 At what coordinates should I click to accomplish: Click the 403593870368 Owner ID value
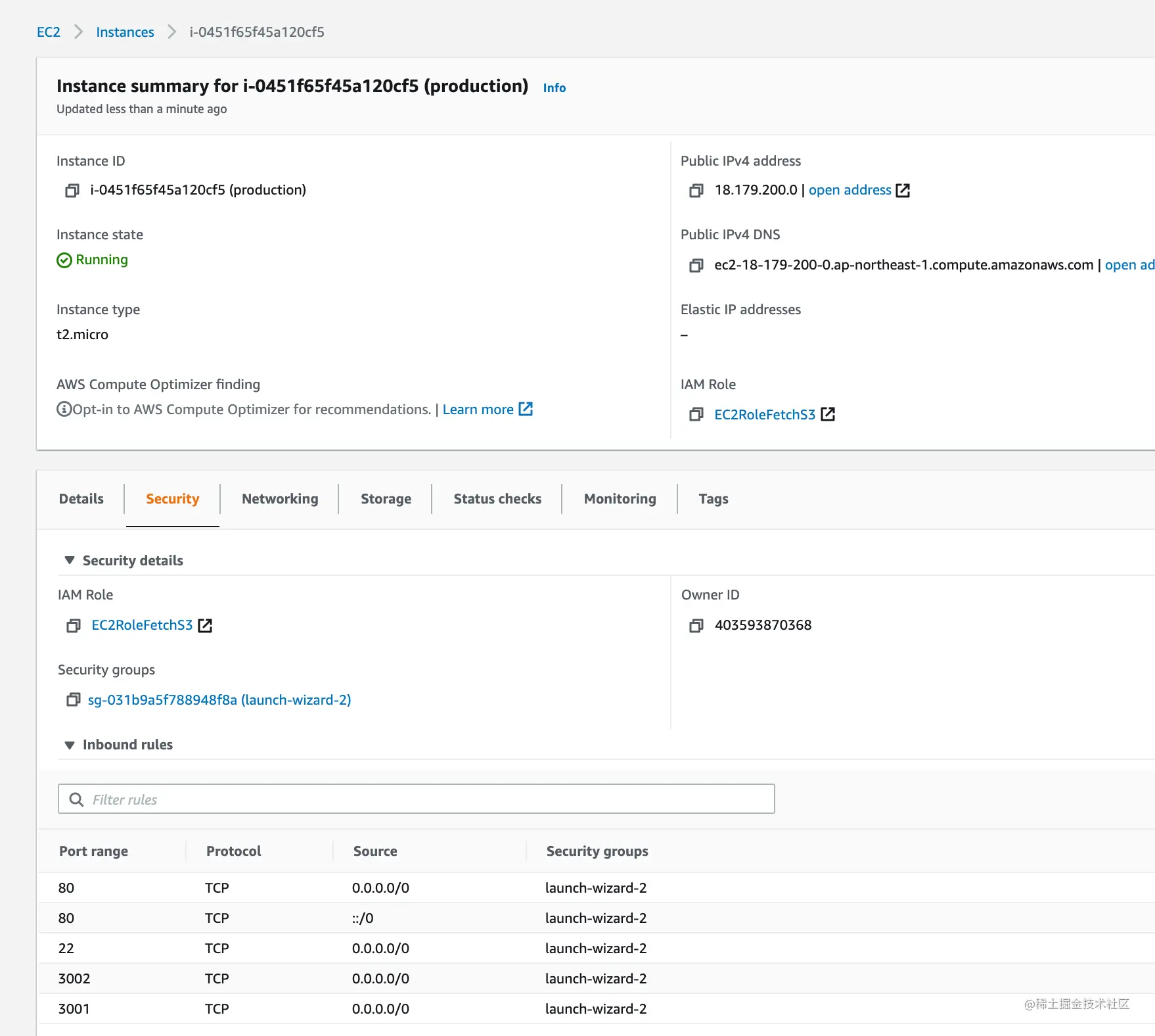click(x=763, y=625)
